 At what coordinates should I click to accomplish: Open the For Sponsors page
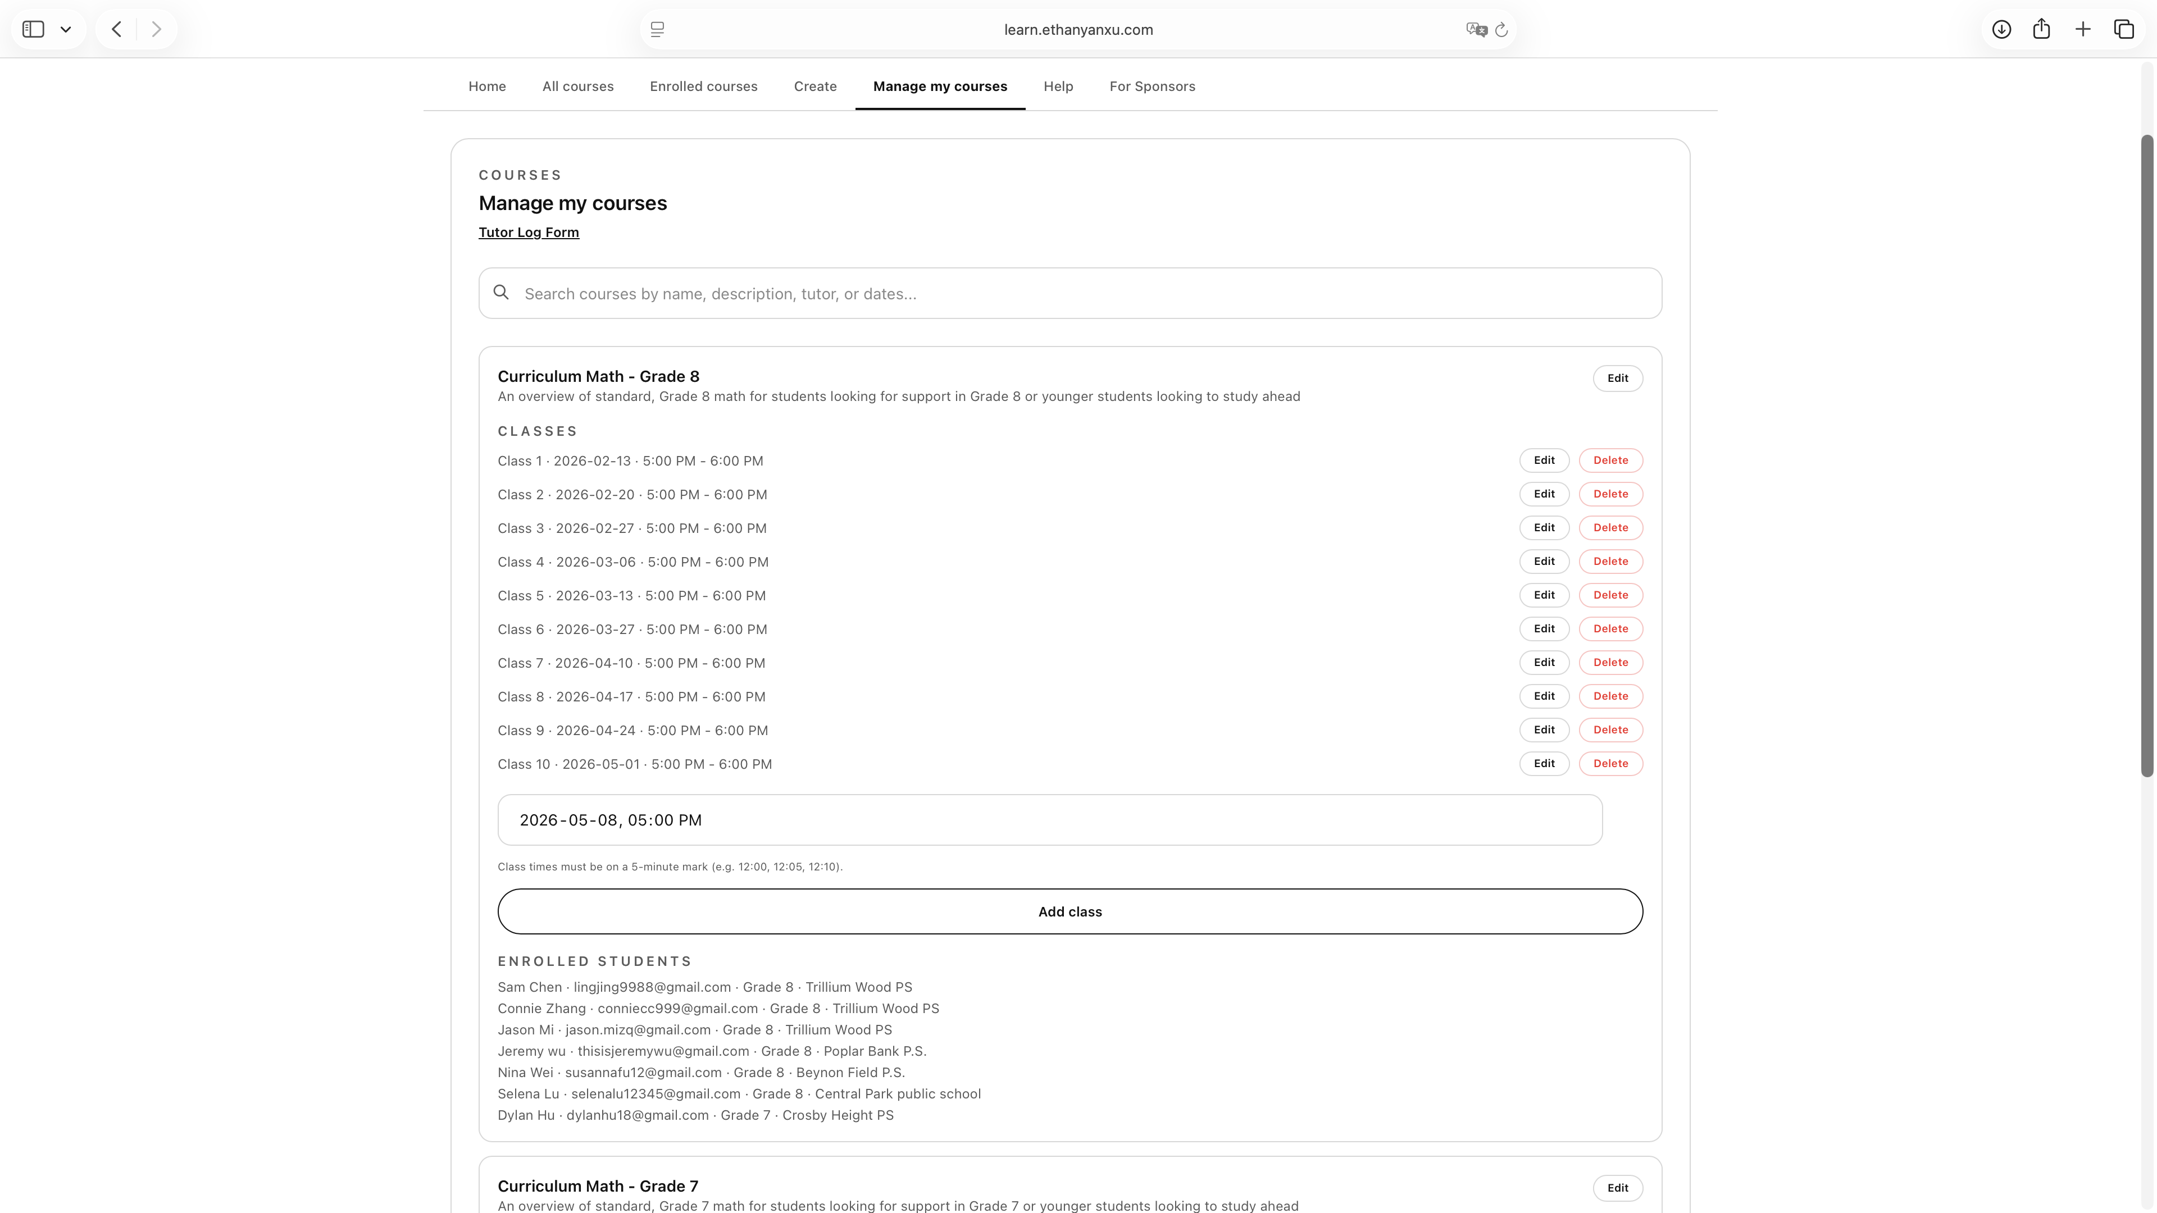[x=1152, y=86]
